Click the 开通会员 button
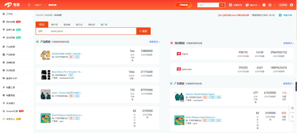The width and height of the screenshot is (297, 133). (183, 5)
